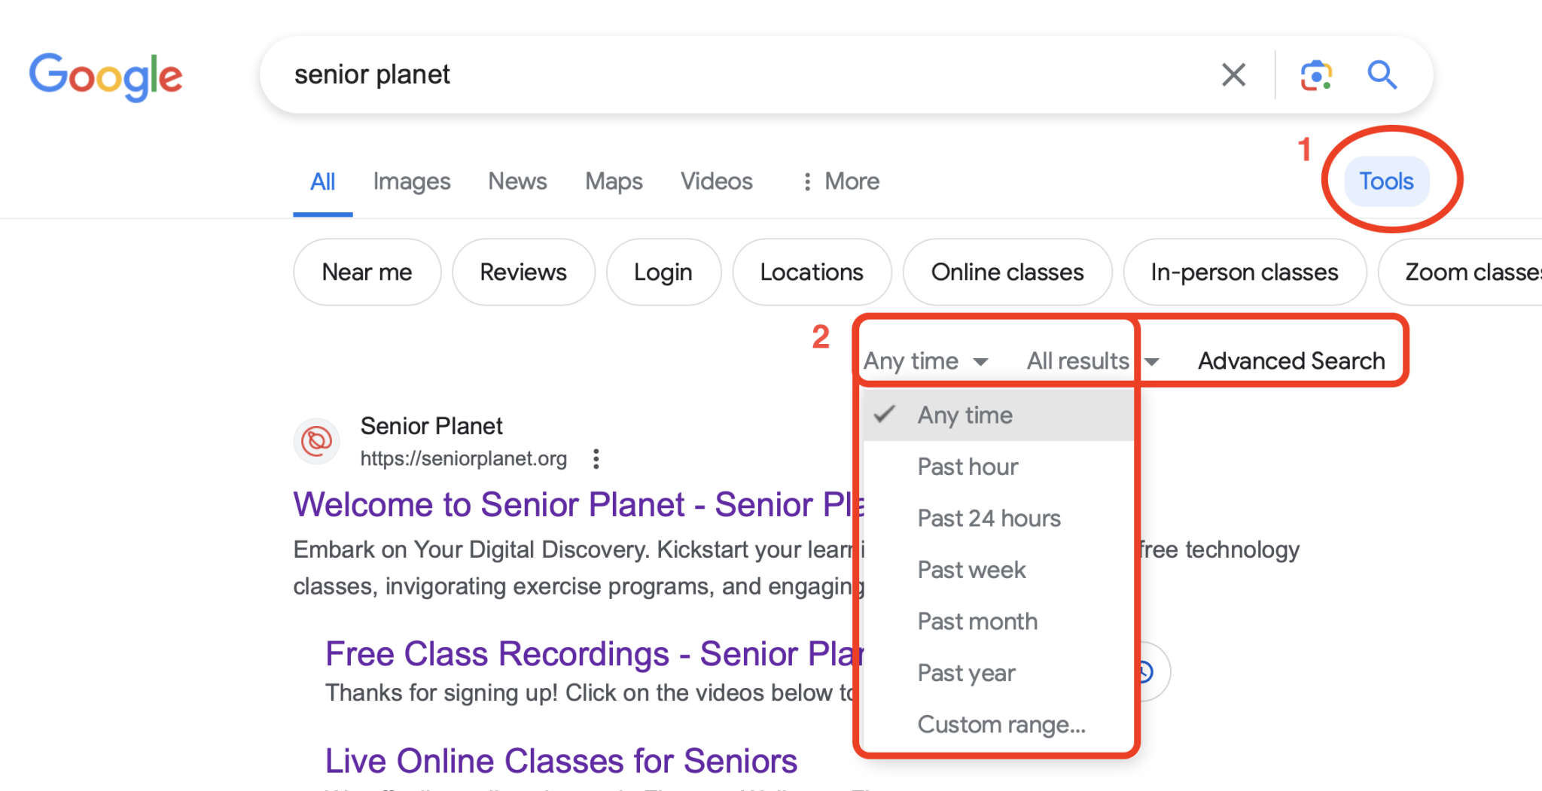Screen dimensions: 1542x791
Task: Click the Tools button
Action: [x=1385, y=181]
